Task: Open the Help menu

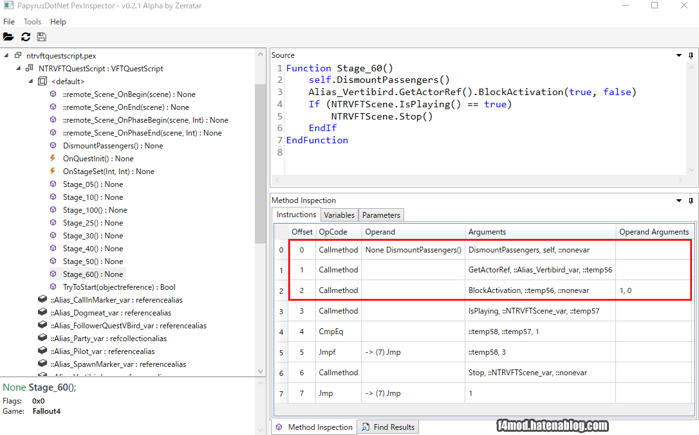Action: [x=58, y=22]
